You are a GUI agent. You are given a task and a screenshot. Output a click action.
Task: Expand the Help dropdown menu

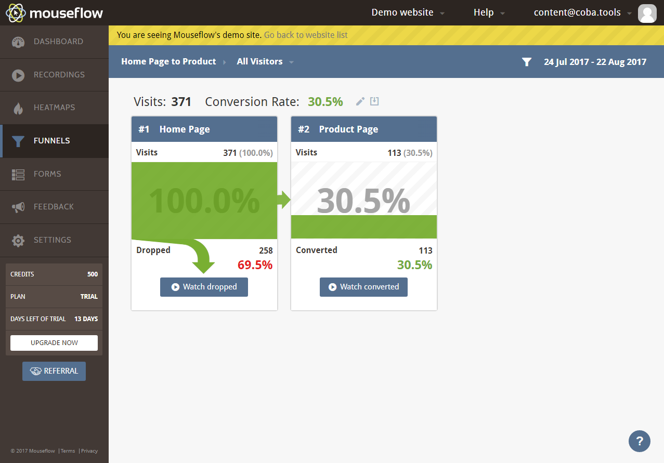[489, 12]
